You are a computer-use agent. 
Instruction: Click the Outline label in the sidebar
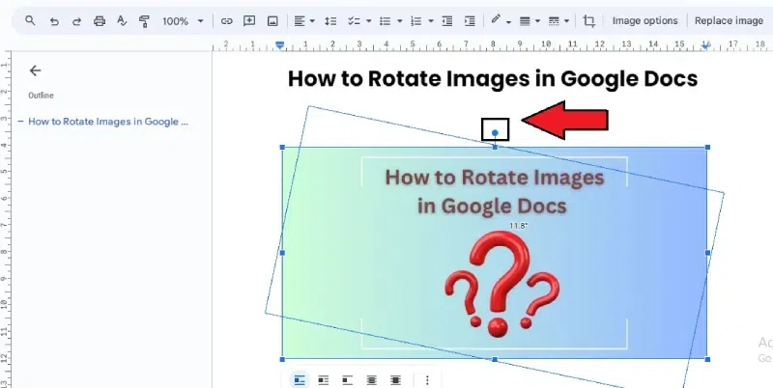pos(41,96)
